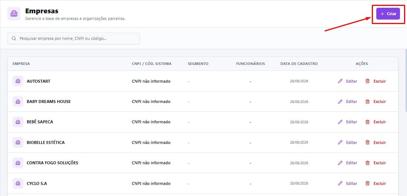
Task: Click pencil icon in BEBÊ SAPECA row
Action: (x=340, y=122)
